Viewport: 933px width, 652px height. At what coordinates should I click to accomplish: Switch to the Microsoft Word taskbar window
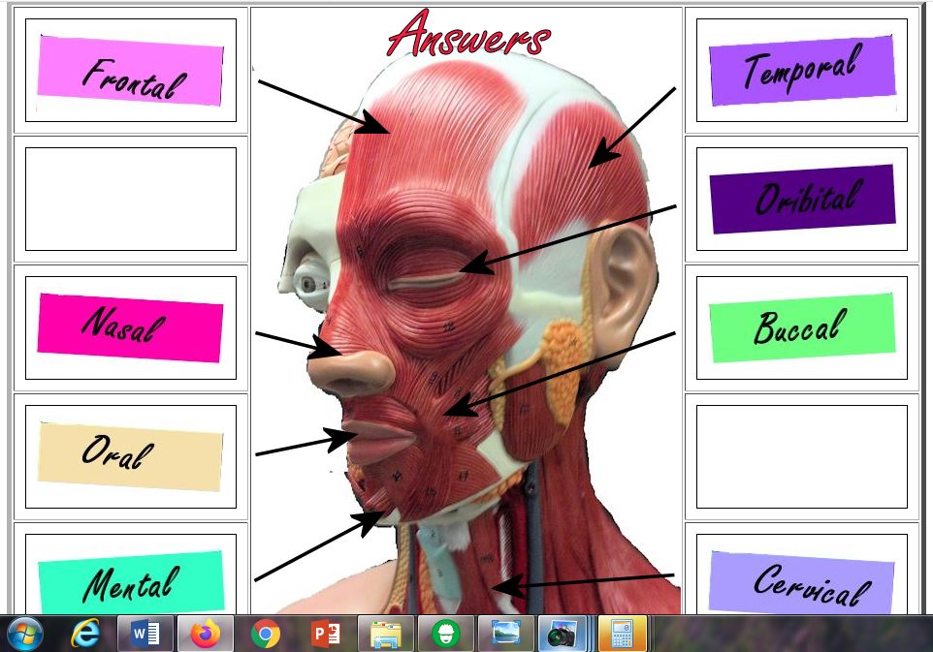(145, 634)
